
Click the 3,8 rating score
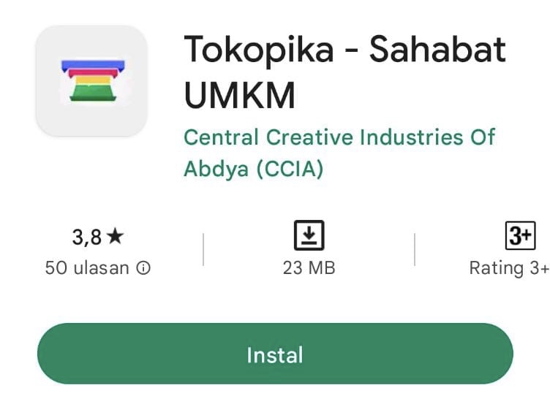[88, 237]
